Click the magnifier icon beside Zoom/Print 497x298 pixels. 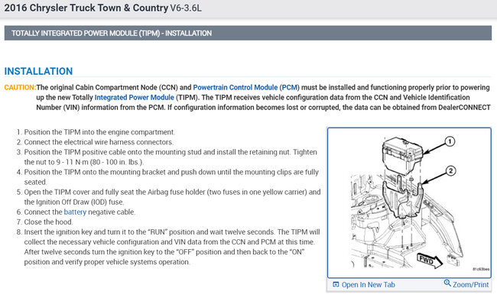pyautogui.click(x=447, y=283)
